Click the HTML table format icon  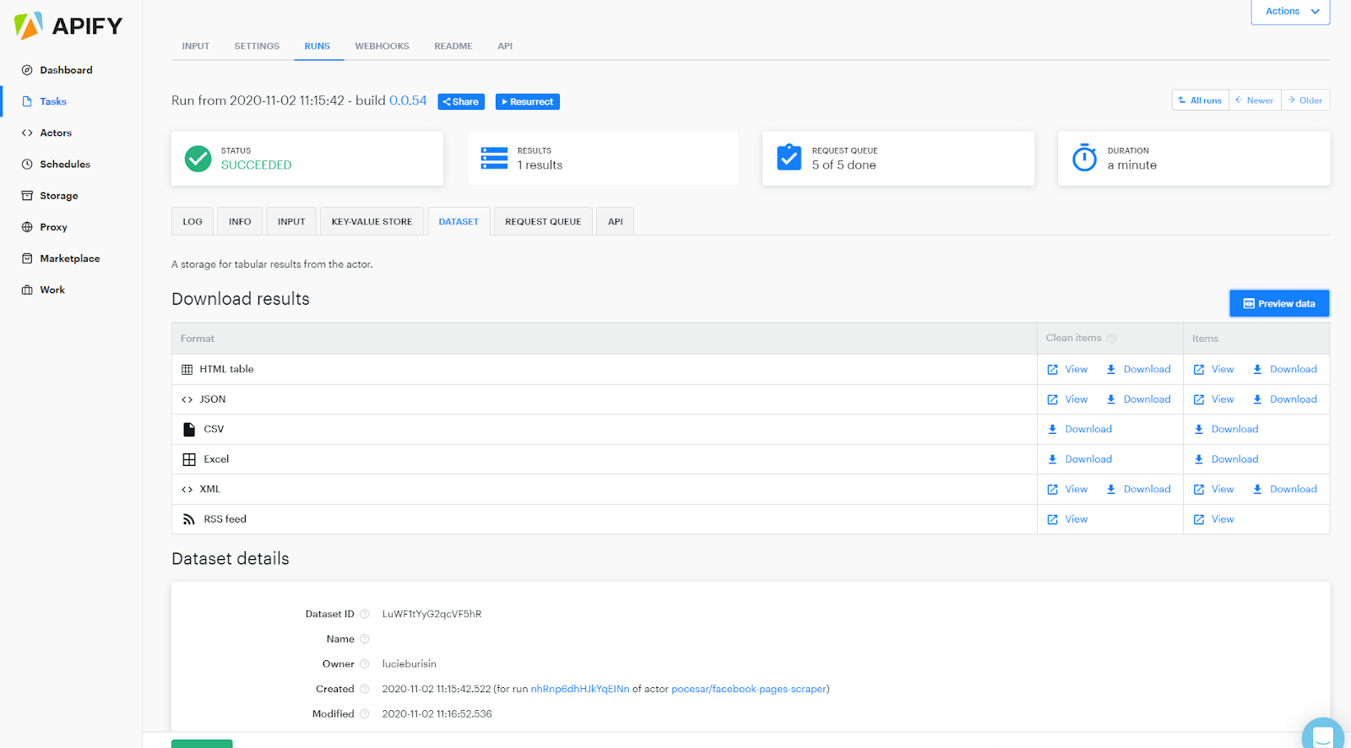tap(187, 370)
